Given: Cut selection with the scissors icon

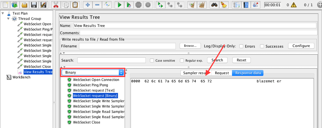Looking at the screenshot, I should tap(55, 4).
